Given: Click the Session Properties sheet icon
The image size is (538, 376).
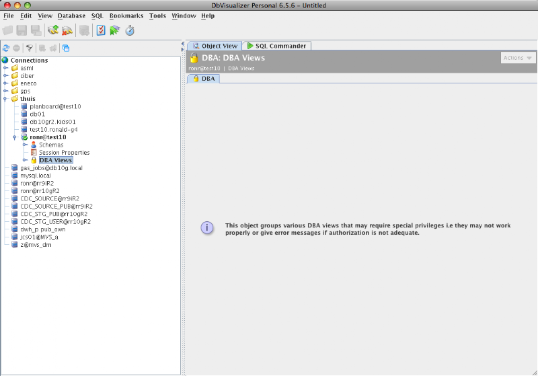Looking at the screenshot, I should [x=34, y=152].
